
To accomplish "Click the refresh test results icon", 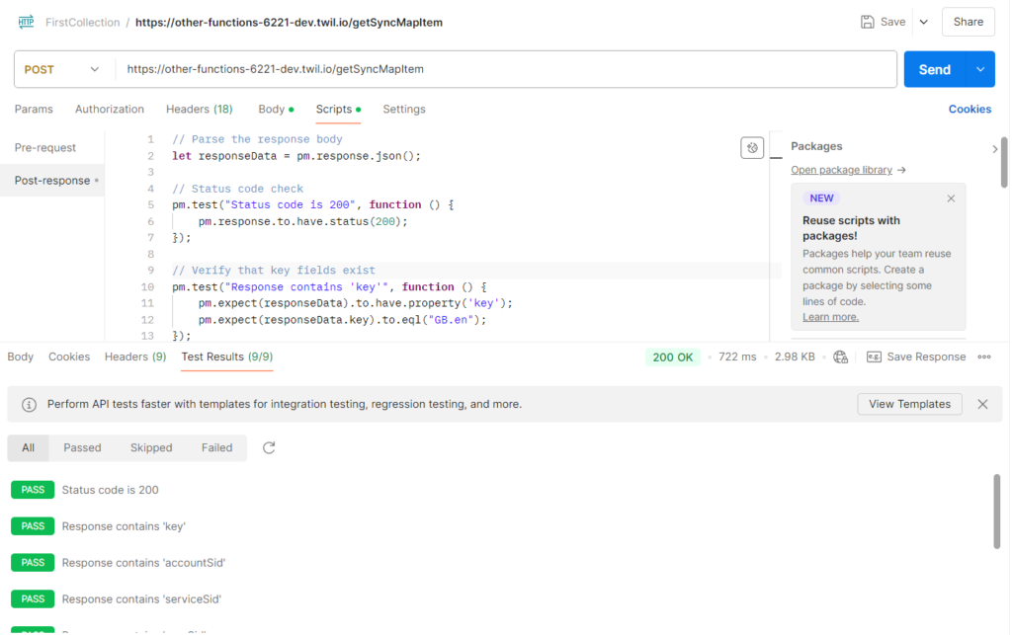I will [269, 448].
